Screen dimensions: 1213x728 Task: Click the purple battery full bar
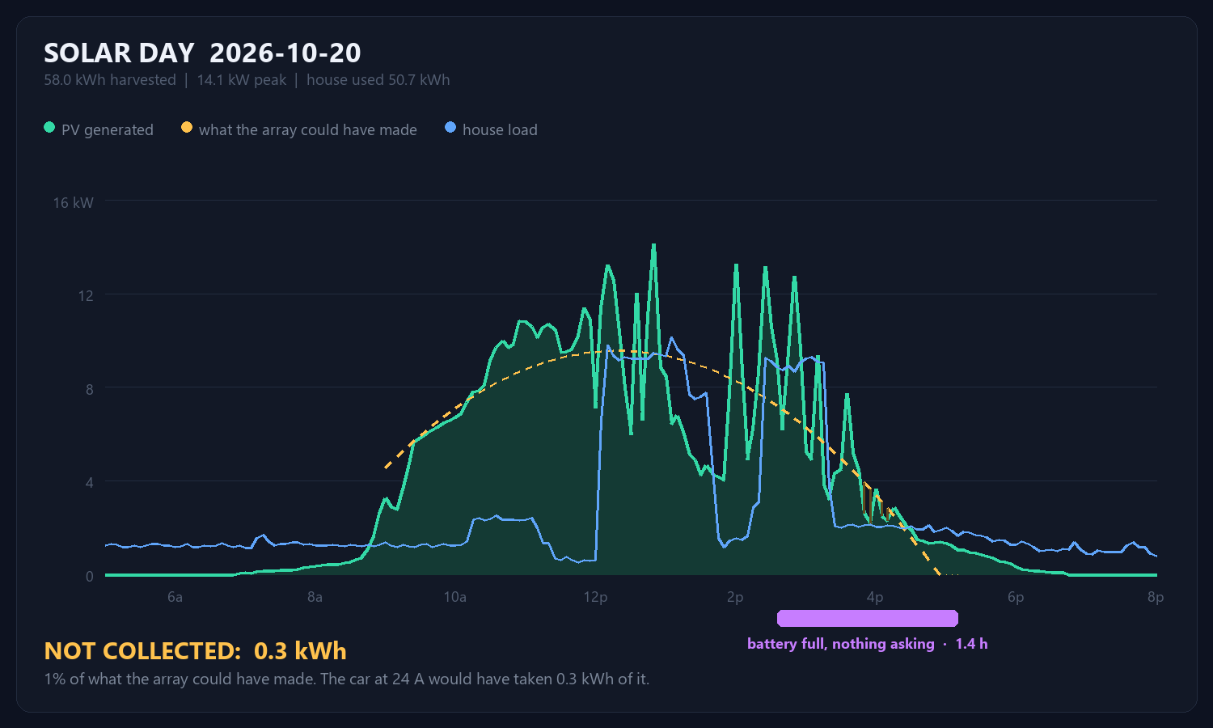point(868,619)
